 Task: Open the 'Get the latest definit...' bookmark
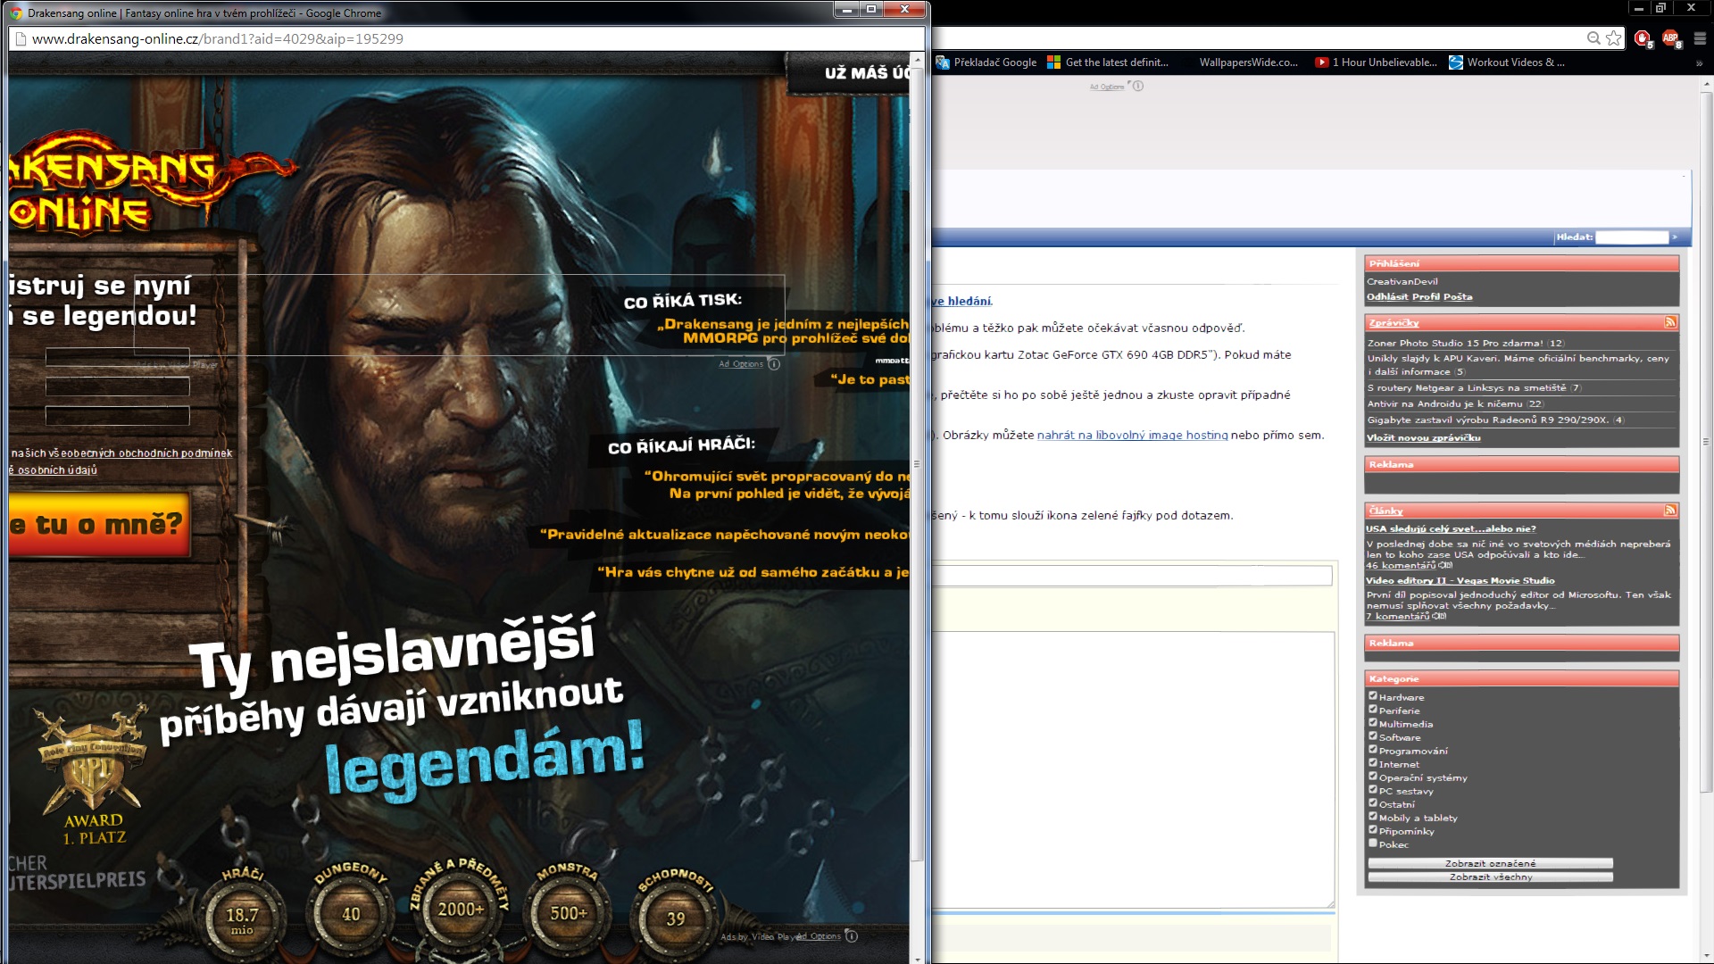pyautogui.click(x=1108, y=62)
